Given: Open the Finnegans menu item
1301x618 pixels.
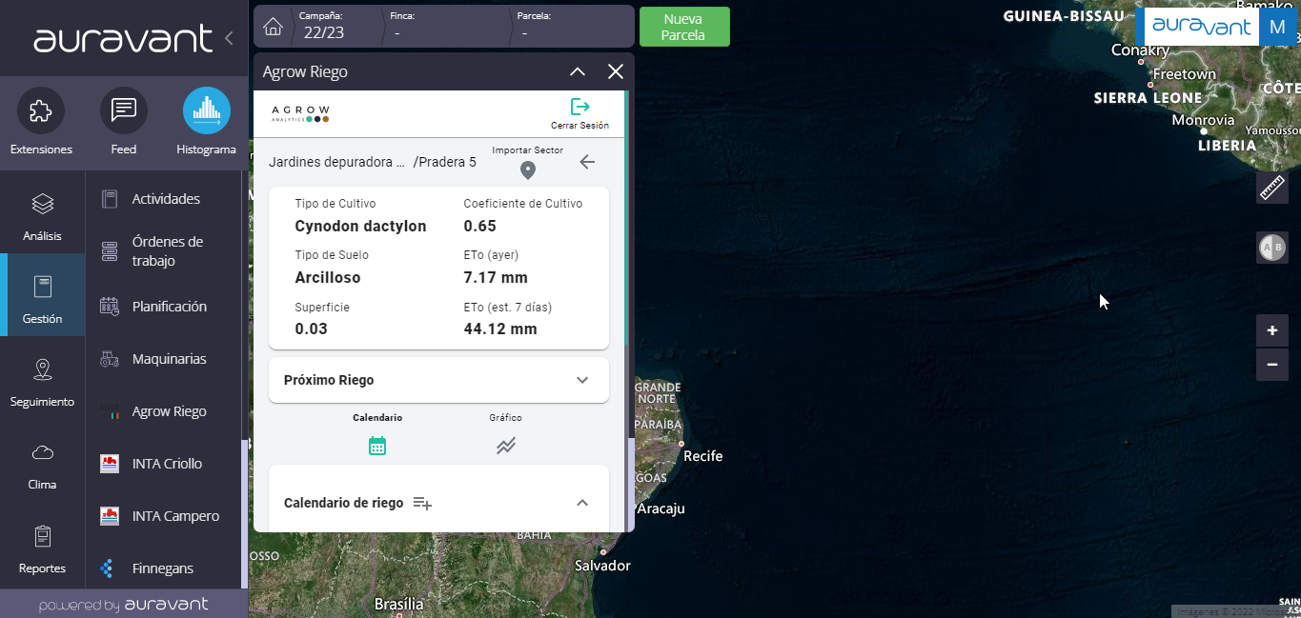Looking at the screenshot, I should coord(163,568).
